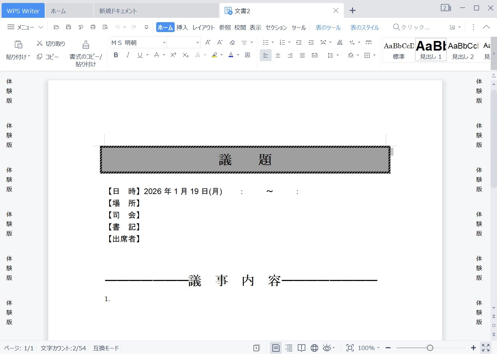Switch to the 新規ドキュメント tab
Image resolution: width=497 pixels, height=354 pixels.
click(x=118, y=11)
